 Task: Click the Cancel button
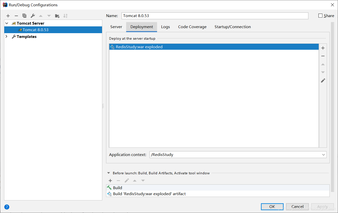tap(297, 207)
